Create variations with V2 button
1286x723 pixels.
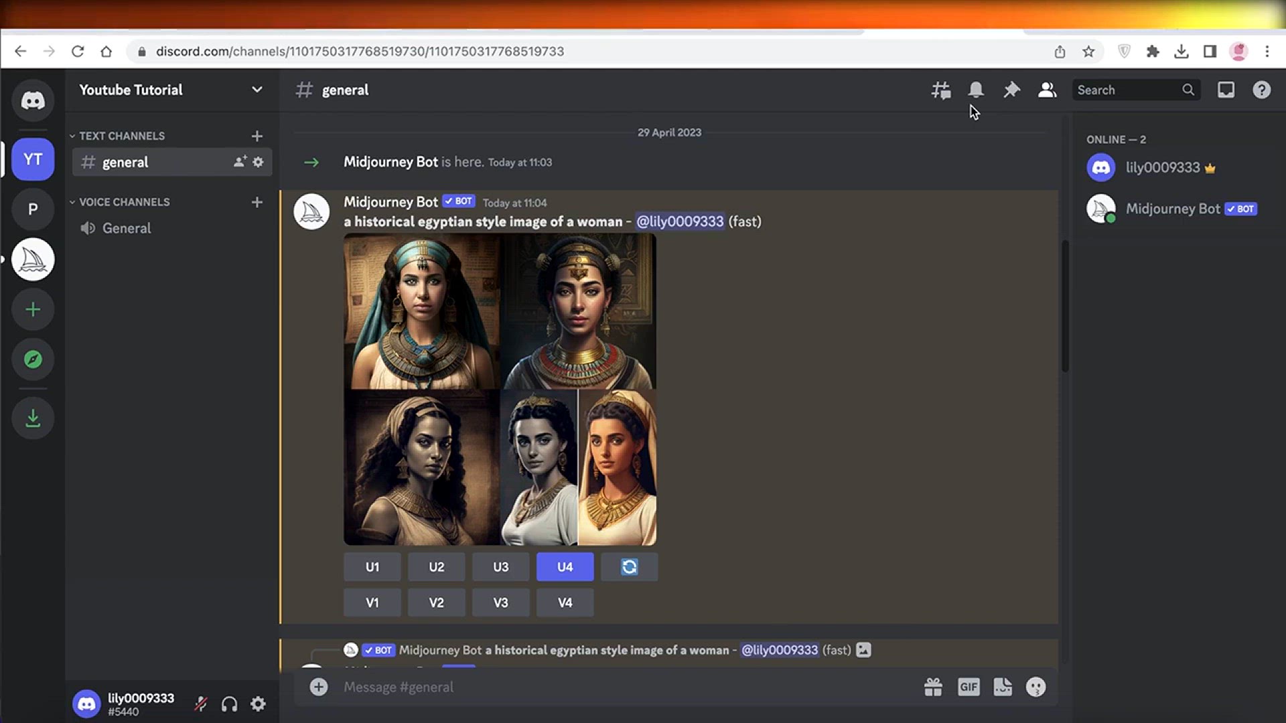point(437,602)
